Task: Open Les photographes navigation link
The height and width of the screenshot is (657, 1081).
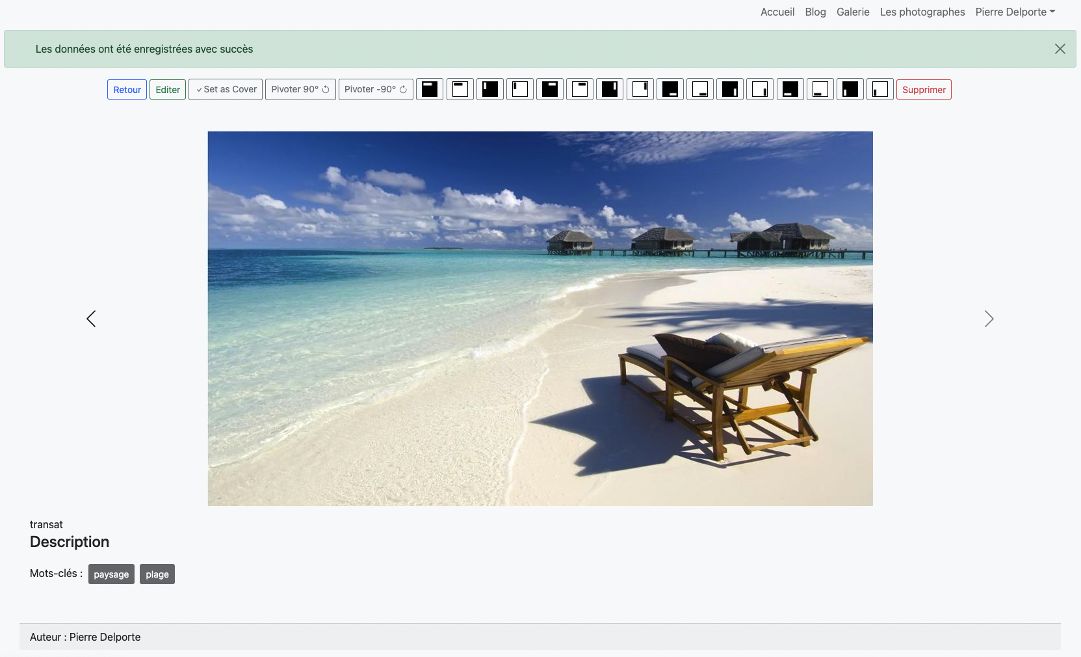Action: [x=922, y=12]
